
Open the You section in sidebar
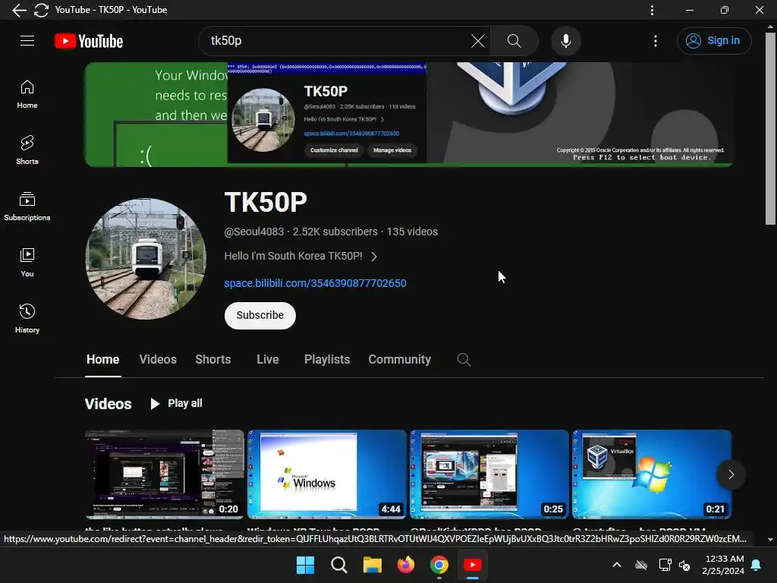pyautogui.click(x=27, y=262)
